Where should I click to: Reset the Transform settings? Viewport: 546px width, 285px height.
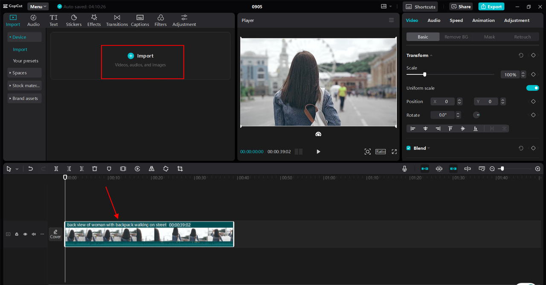(521, 55)
